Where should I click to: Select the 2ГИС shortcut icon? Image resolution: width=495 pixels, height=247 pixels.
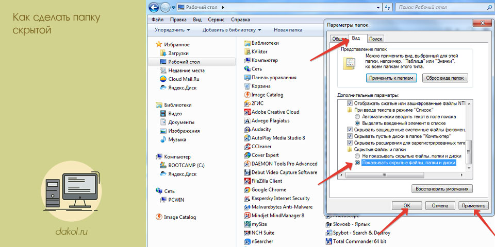(x=247, y=103)
